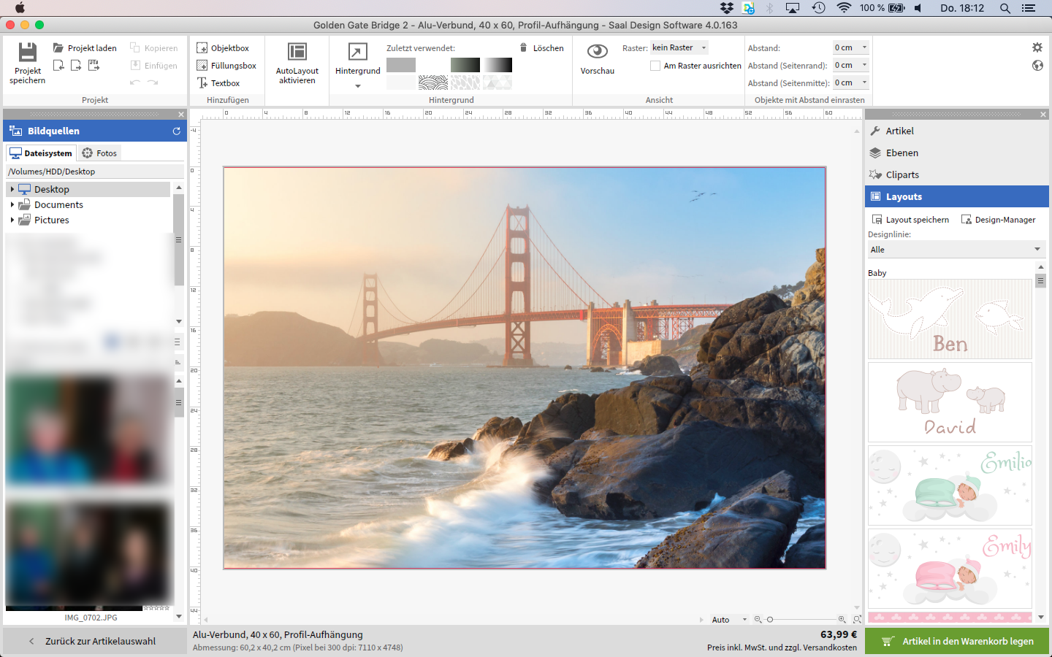Open the Design-Manager
Viewport: 1052px width, 657px height.
pyautogui.click(x=998, y=220)
